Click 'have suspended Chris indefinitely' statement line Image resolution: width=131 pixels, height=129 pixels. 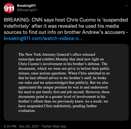point(58,106)
